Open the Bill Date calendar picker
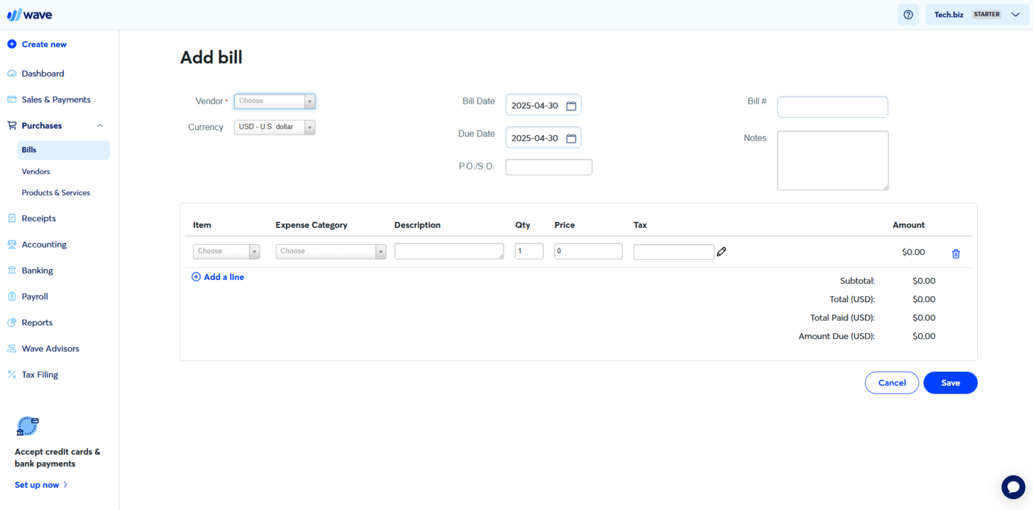This screenshot has height=510, width=1033. [x=570, y=105]
